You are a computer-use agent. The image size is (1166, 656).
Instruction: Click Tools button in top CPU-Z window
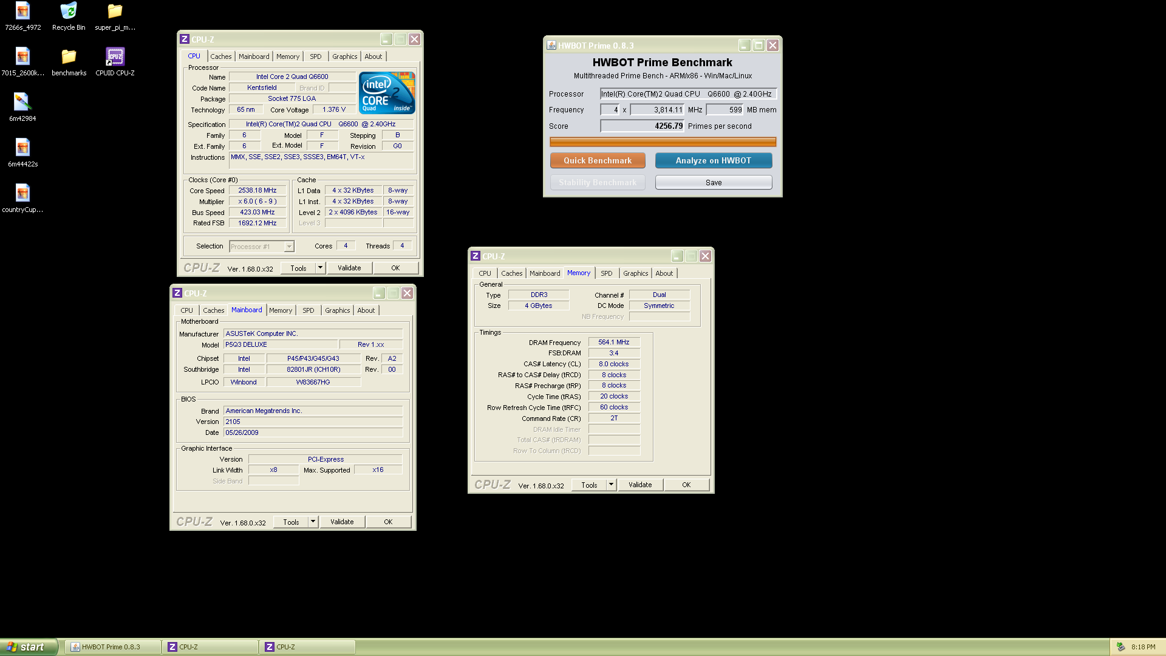298,268
